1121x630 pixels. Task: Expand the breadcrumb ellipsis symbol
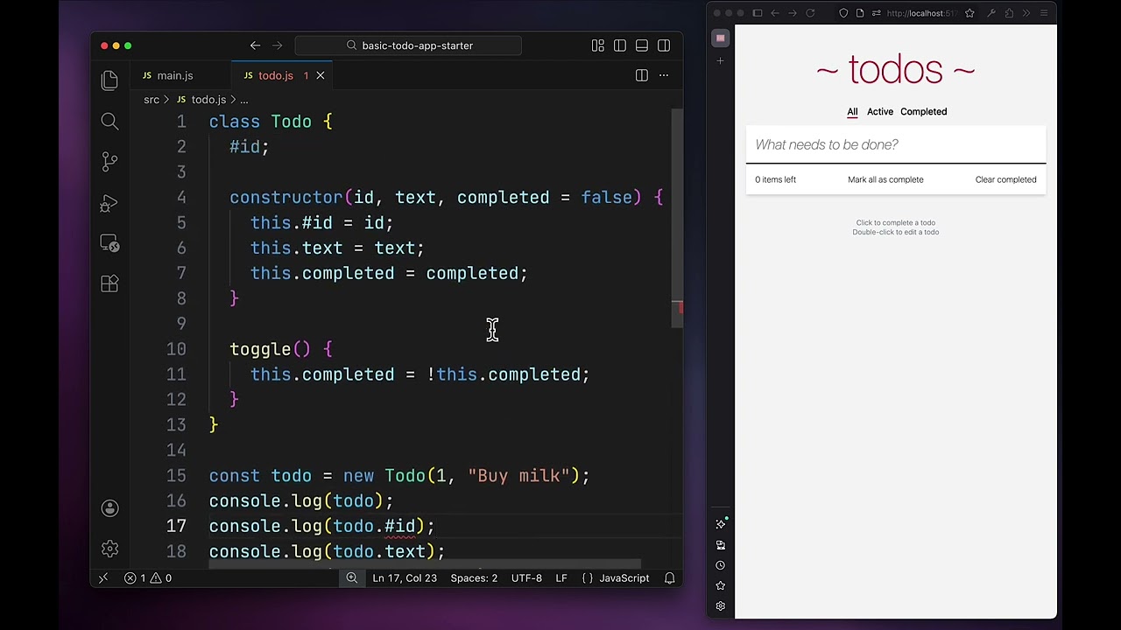[244, 100]
